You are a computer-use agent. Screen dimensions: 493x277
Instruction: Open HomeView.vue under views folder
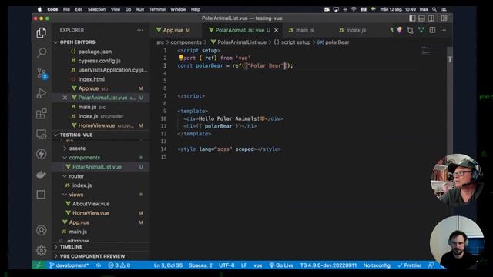coord(91,213)
